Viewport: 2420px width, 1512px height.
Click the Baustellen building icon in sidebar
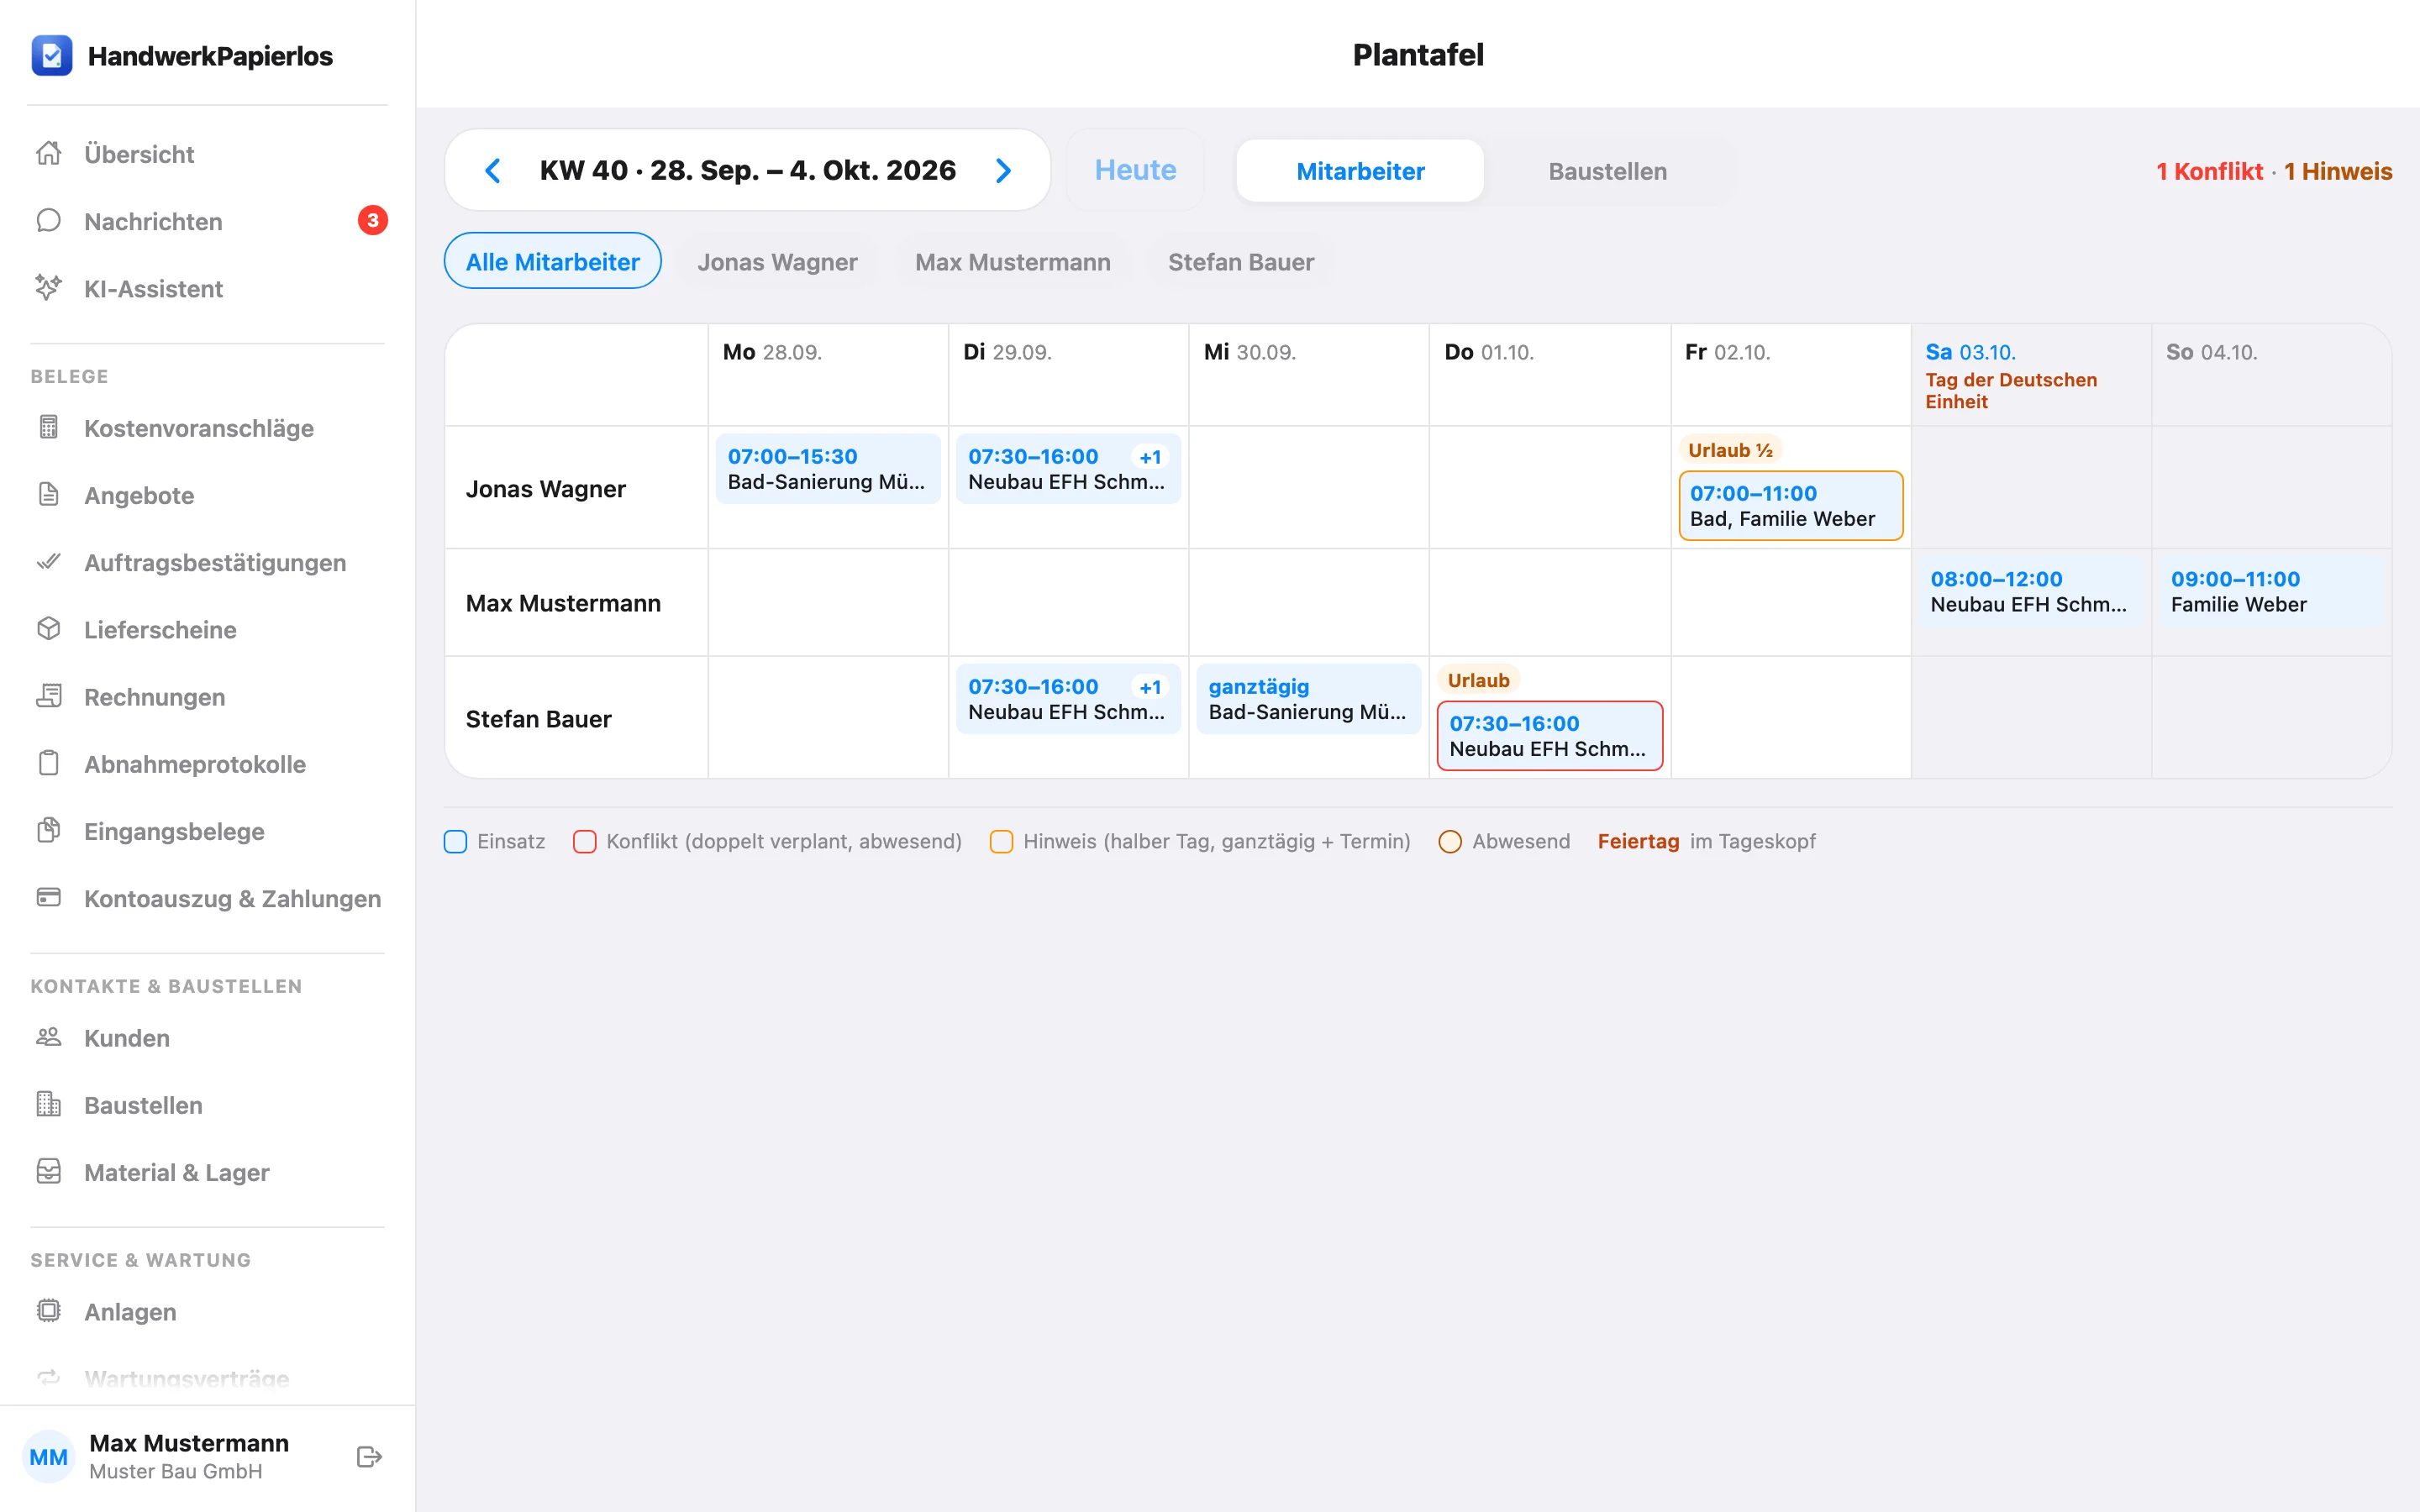(x=49, y=1104)
